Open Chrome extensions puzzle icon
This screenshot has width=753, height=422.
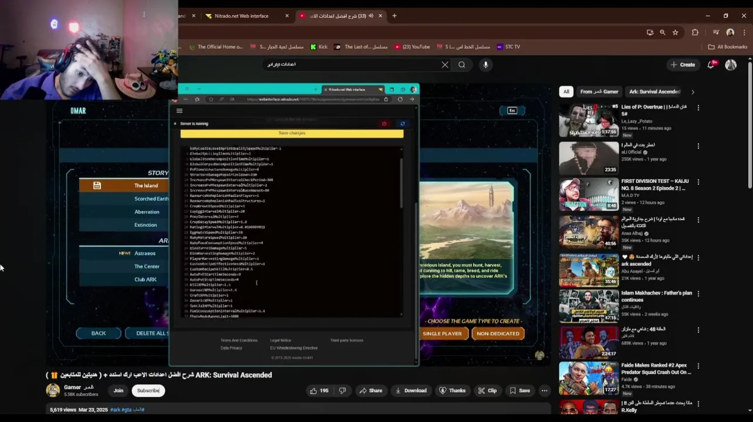tap(695, 33)
